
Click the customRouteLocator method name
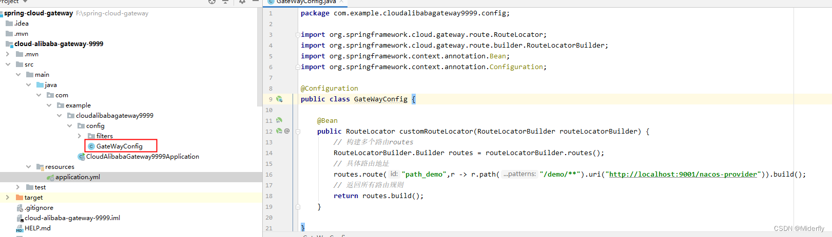tap(436, 132)
